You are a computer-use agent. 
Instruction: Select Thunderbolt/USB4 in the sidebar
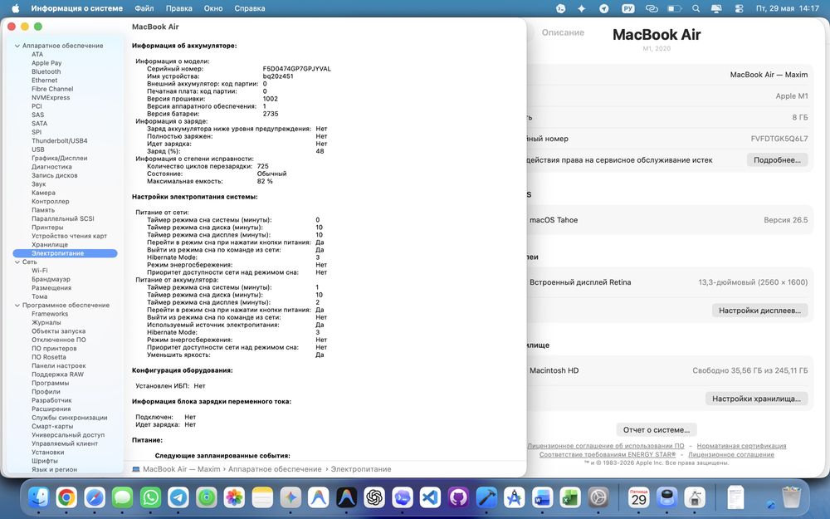click(59, 141)
